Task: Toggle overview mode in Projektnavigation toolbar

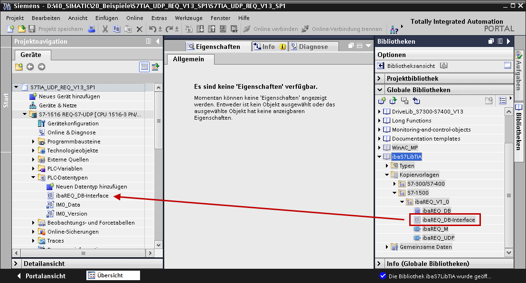Action: pos(144,67)
